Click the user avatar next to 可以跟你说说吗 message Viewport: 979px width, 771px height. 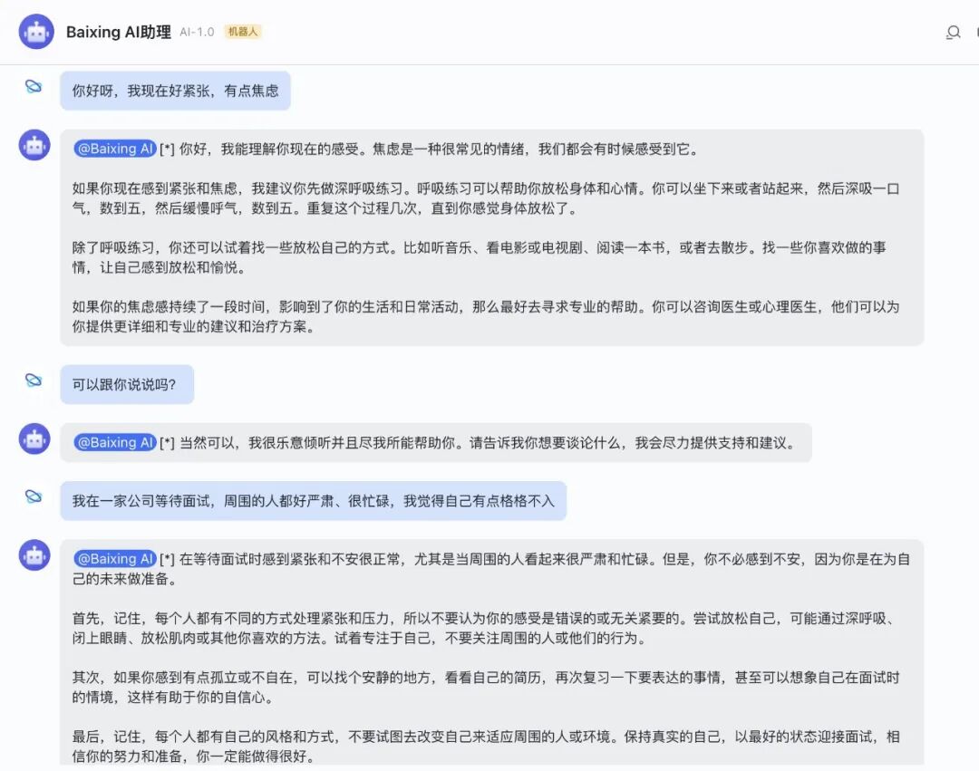34,379
